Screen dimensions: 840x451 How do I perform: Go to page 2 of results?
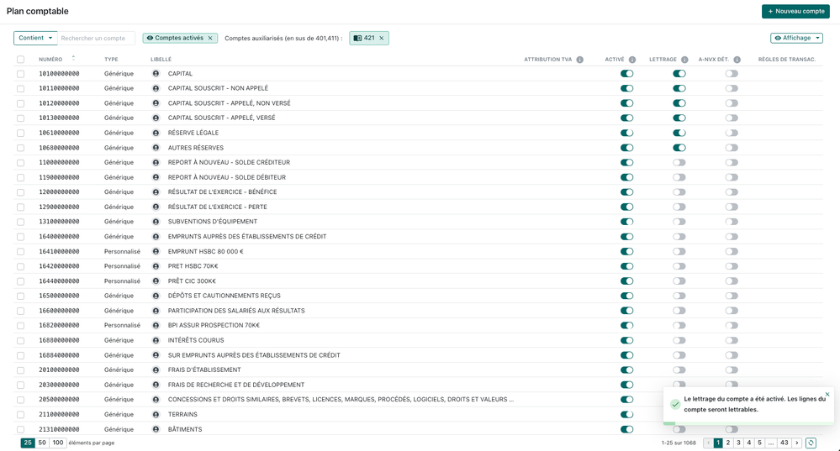728,443
